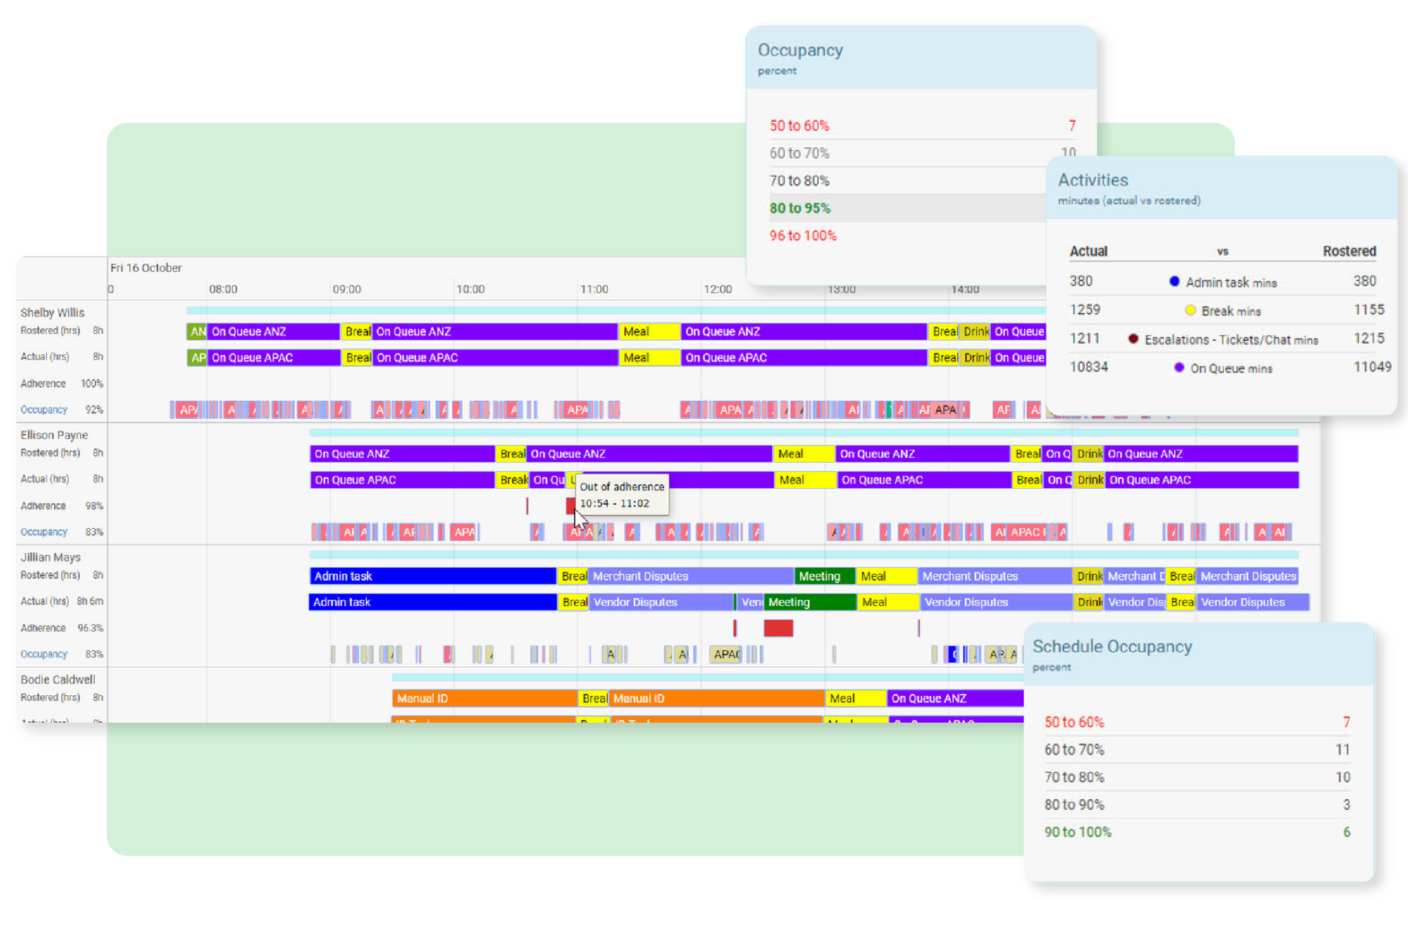Click the dark red Escalations legend dot

(x=1133, y=339)
